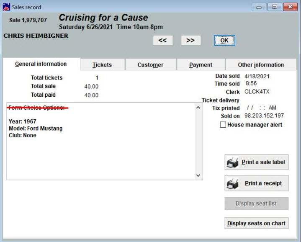This screenshot has width=301, height=242.
Task: Click the Total tickets label
Action: pyautogui.click(x=46, y=78)
